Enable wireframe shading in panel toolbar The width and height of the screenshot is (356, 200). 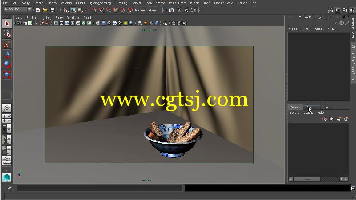[98, 23]
